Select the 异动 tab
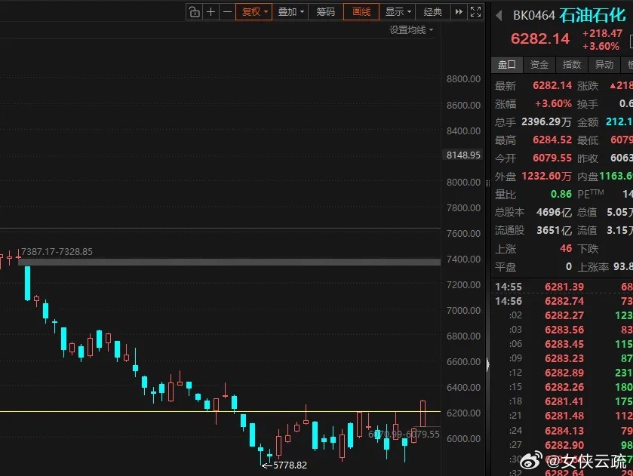Image resolution: width=633 pixels, height=476 pixels. point(604,65)
